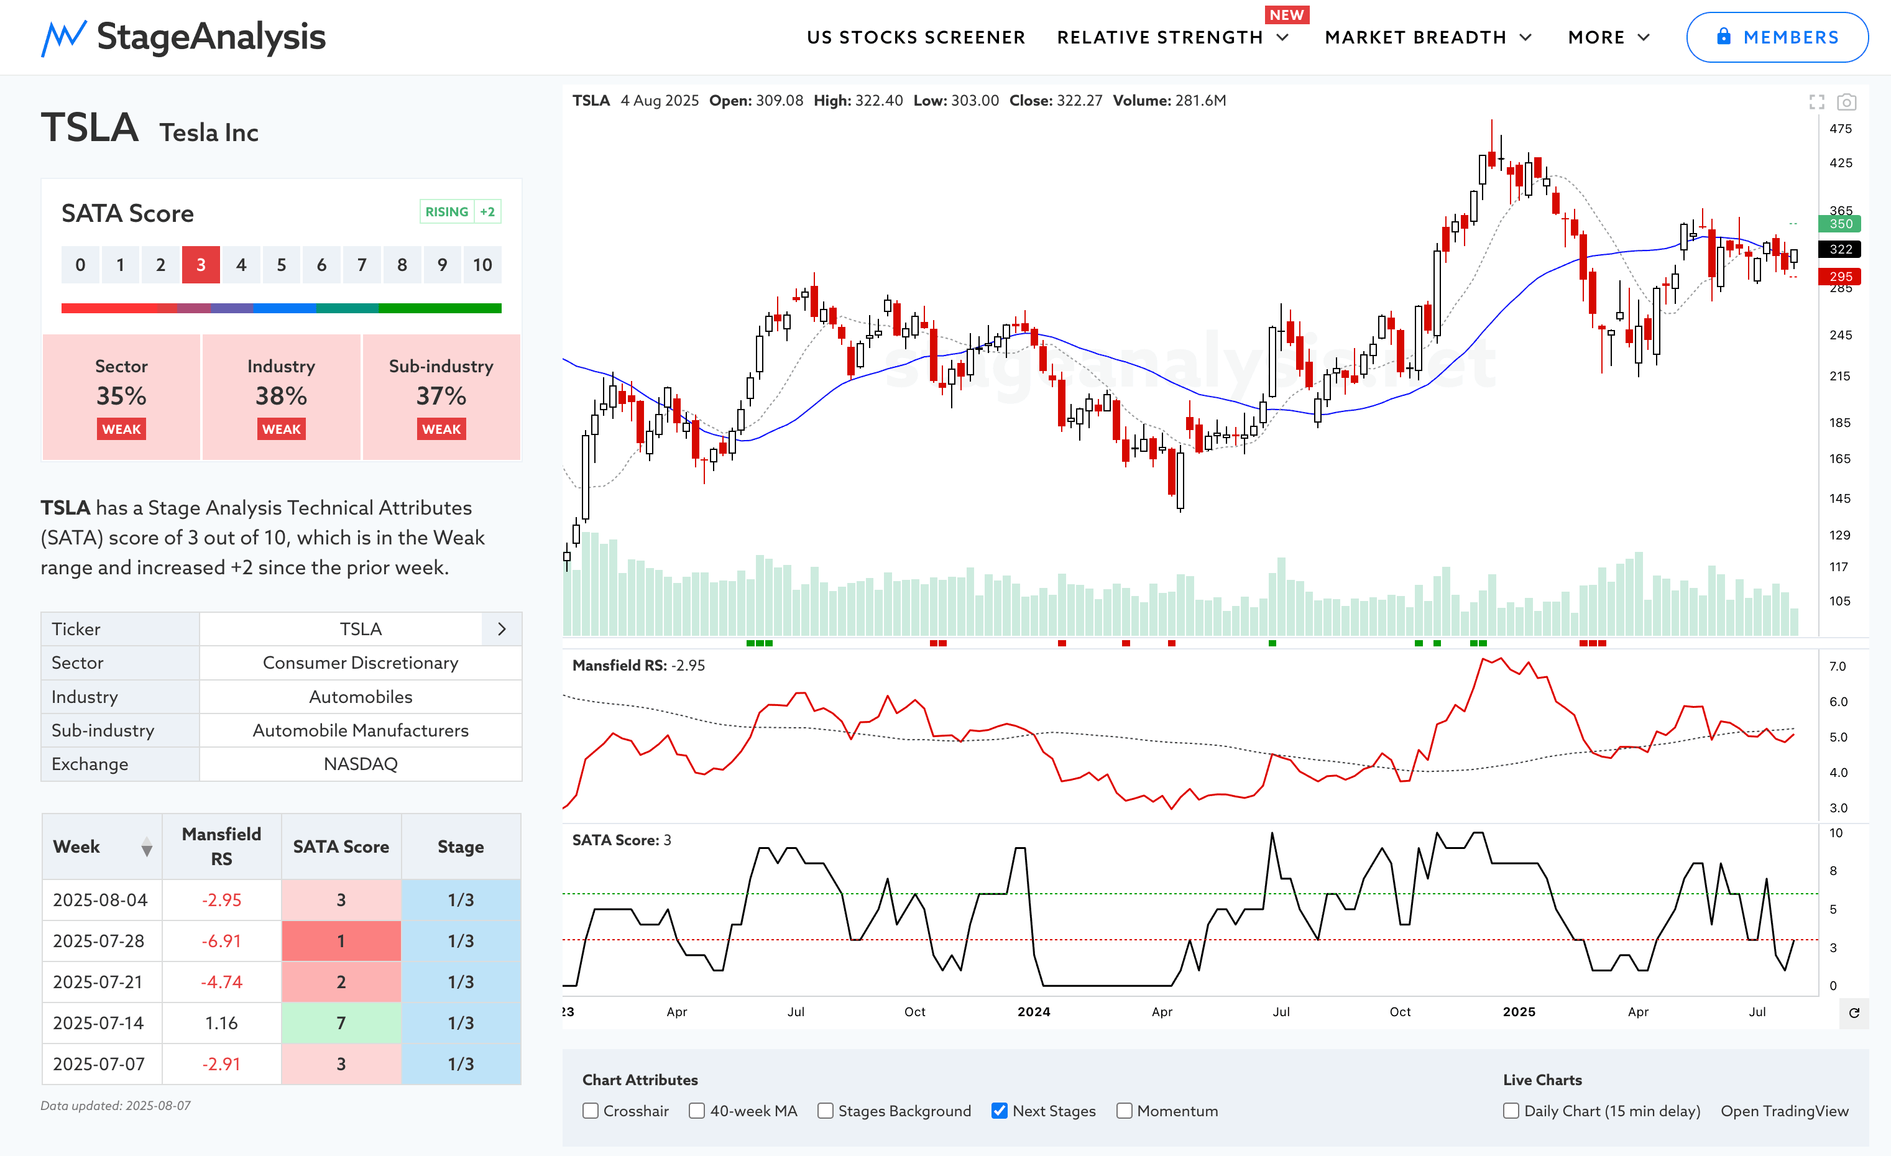Select the 2025-07-28 week row

[x=282, y=941]
